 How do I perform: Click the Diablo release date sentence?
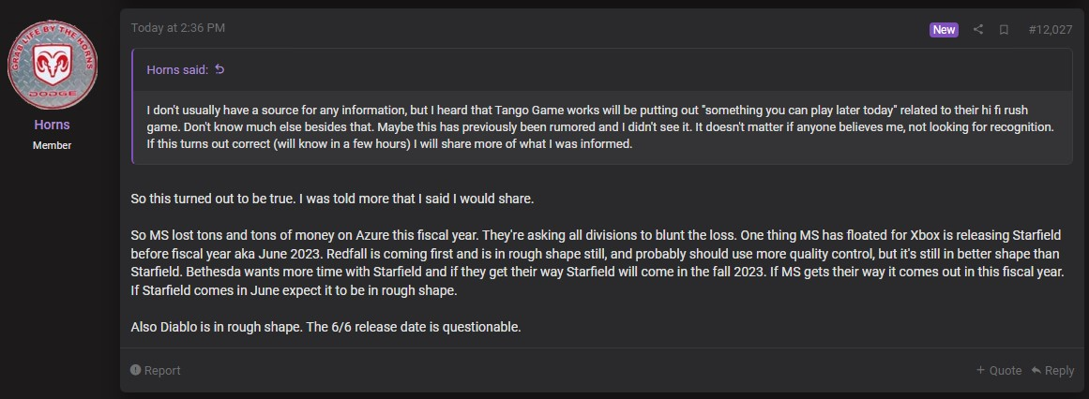[325, 327]
